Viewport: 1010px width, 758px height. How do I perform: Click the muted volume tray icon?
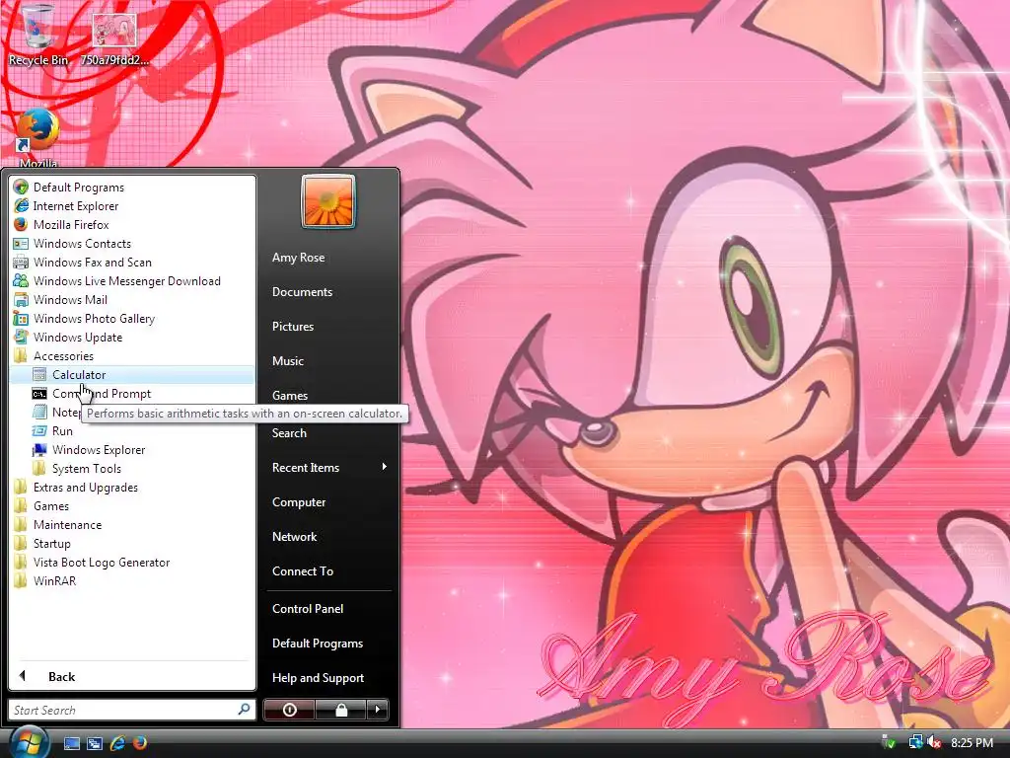tap(933, 742)
